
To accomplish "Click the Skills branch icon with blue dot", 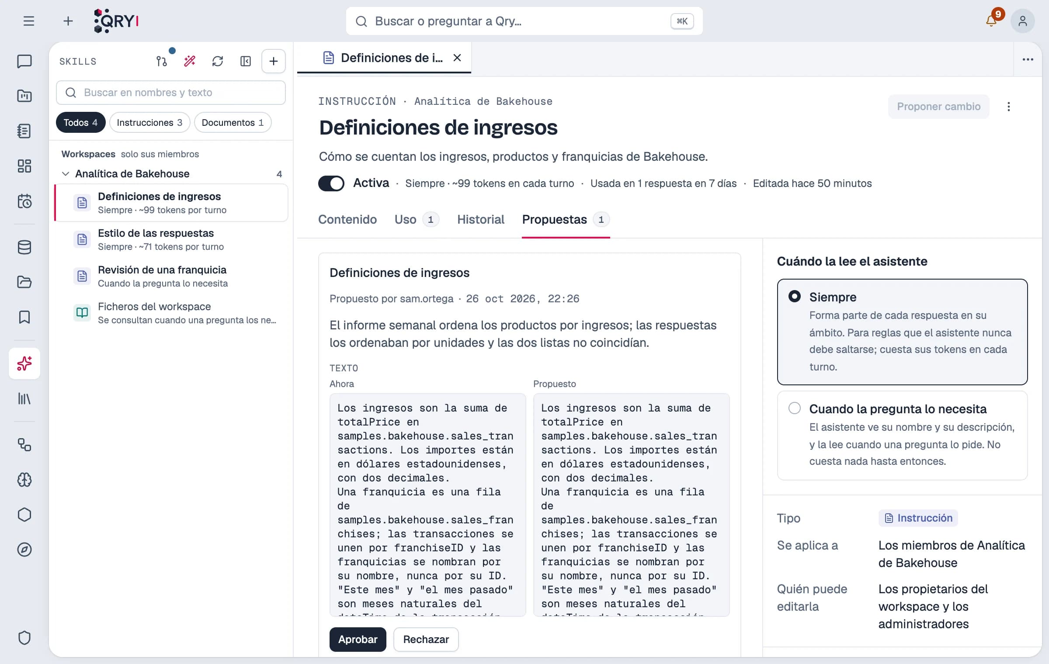I will (x=162, y=61).
